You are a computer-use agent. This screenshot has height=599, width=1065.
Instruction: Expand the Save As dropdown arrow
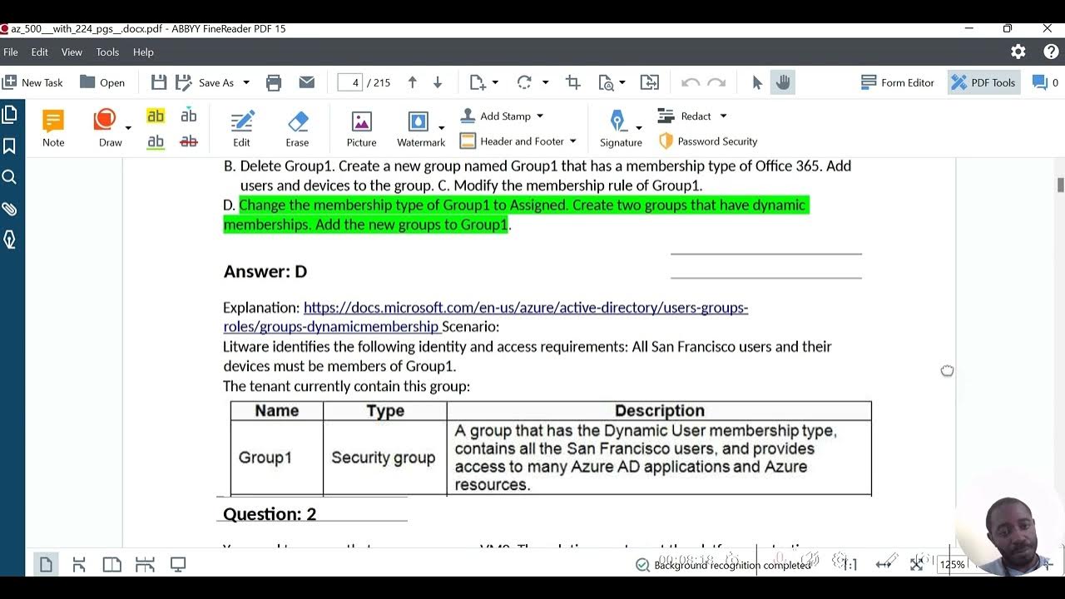coord(246,82)
